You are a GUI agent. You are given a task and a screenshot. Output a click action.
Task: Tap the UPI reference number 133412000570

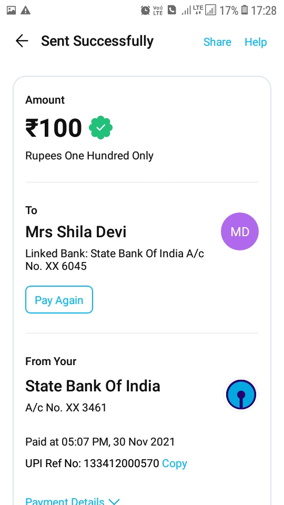pos(121,463)
